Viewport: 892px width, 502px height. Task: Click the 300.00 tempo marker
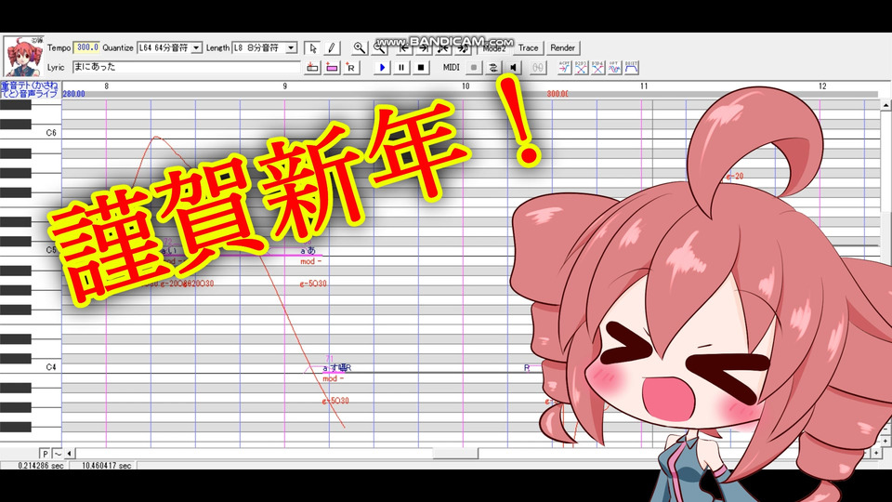[557, 94]
